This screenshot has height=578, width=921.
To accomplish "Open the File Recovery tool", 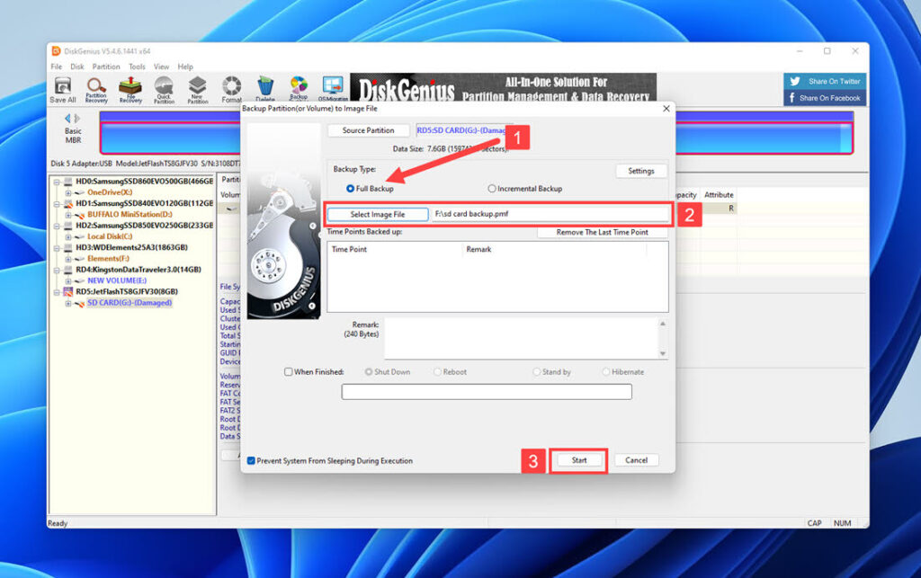I will point(129,87).
